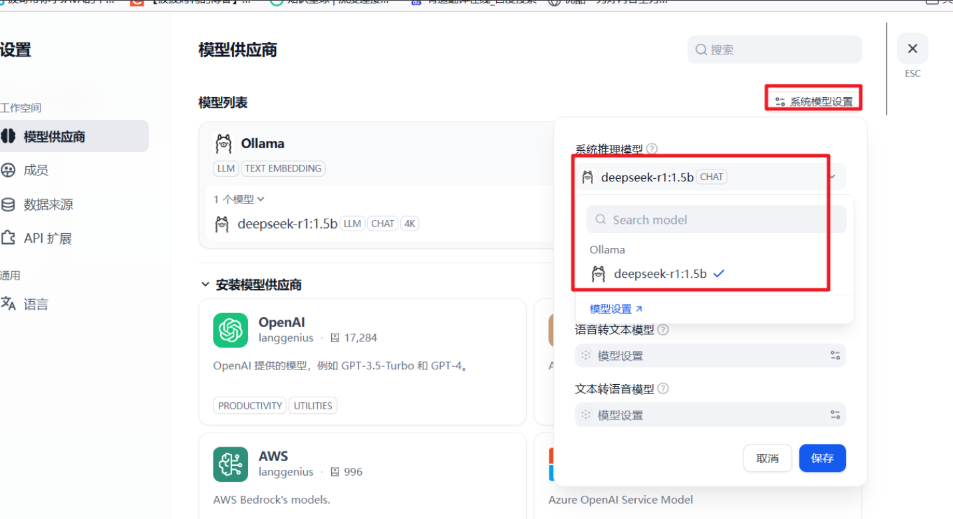This screenshot has width=953, height=519.
Task: Click the brain icon beside 模型供应商
Action: pyautogui.click(x=8, y=136)
